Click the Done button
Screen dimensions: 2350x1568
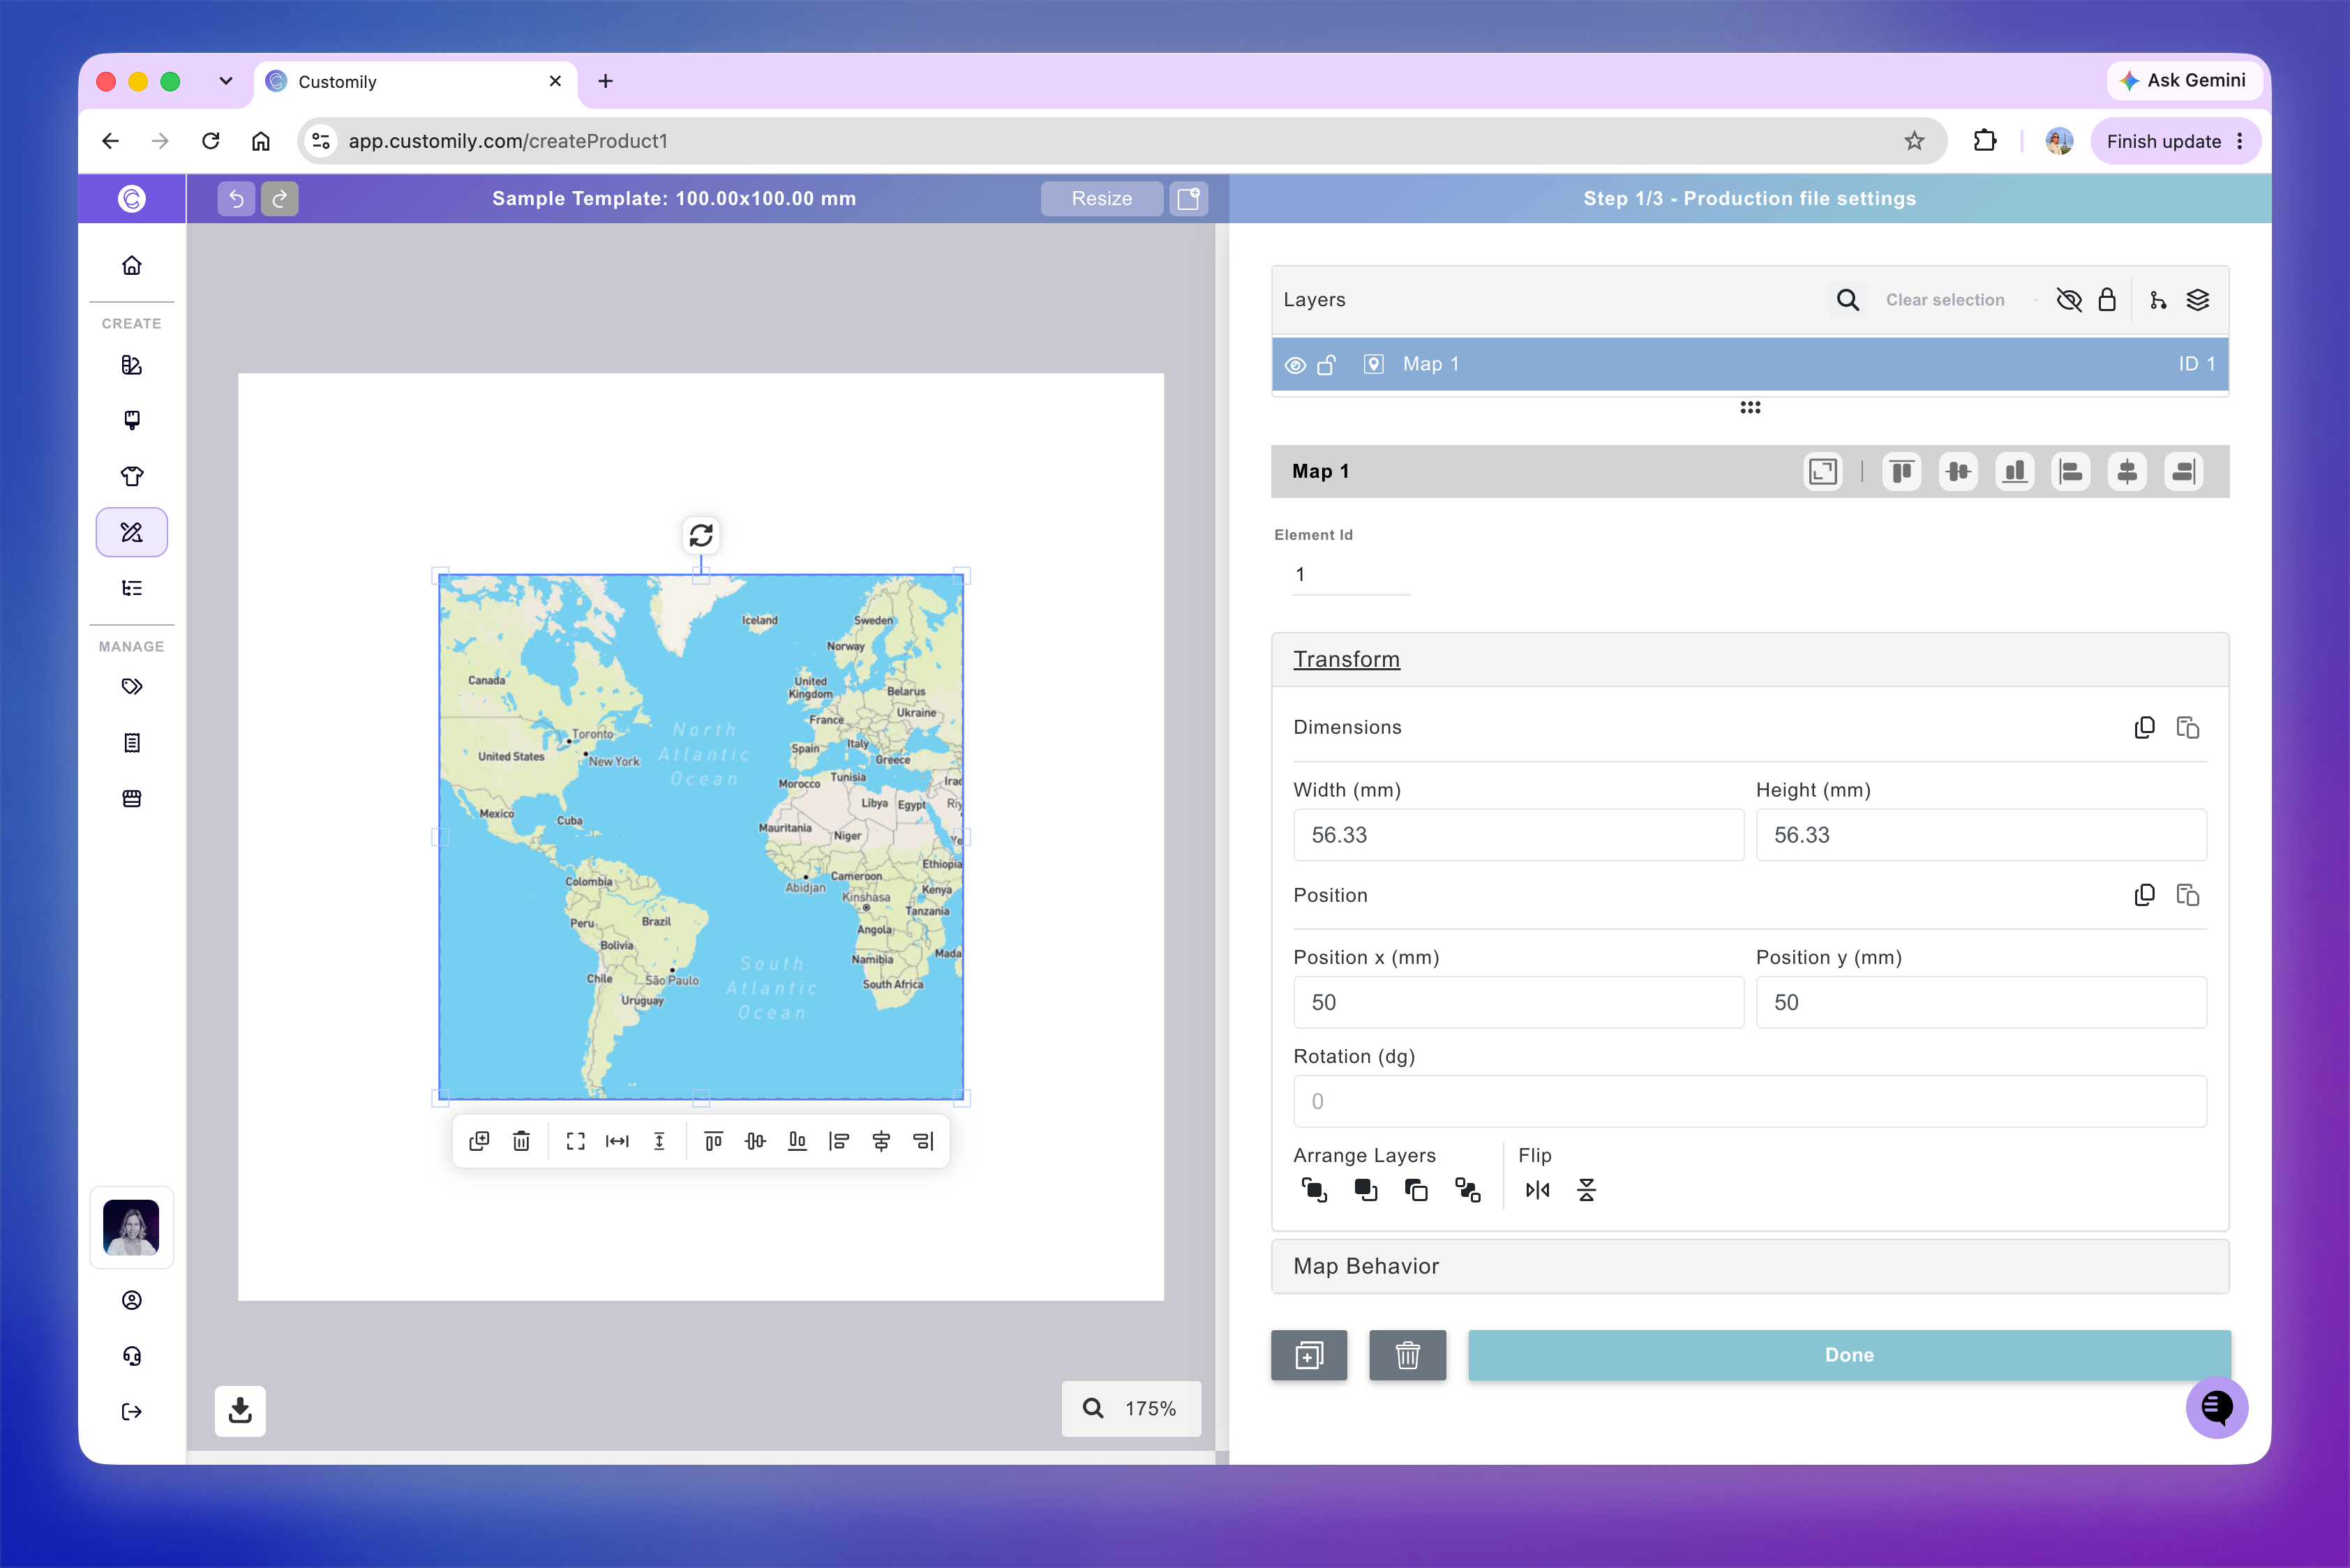pyautogui.click(x=1849, y=1355)
